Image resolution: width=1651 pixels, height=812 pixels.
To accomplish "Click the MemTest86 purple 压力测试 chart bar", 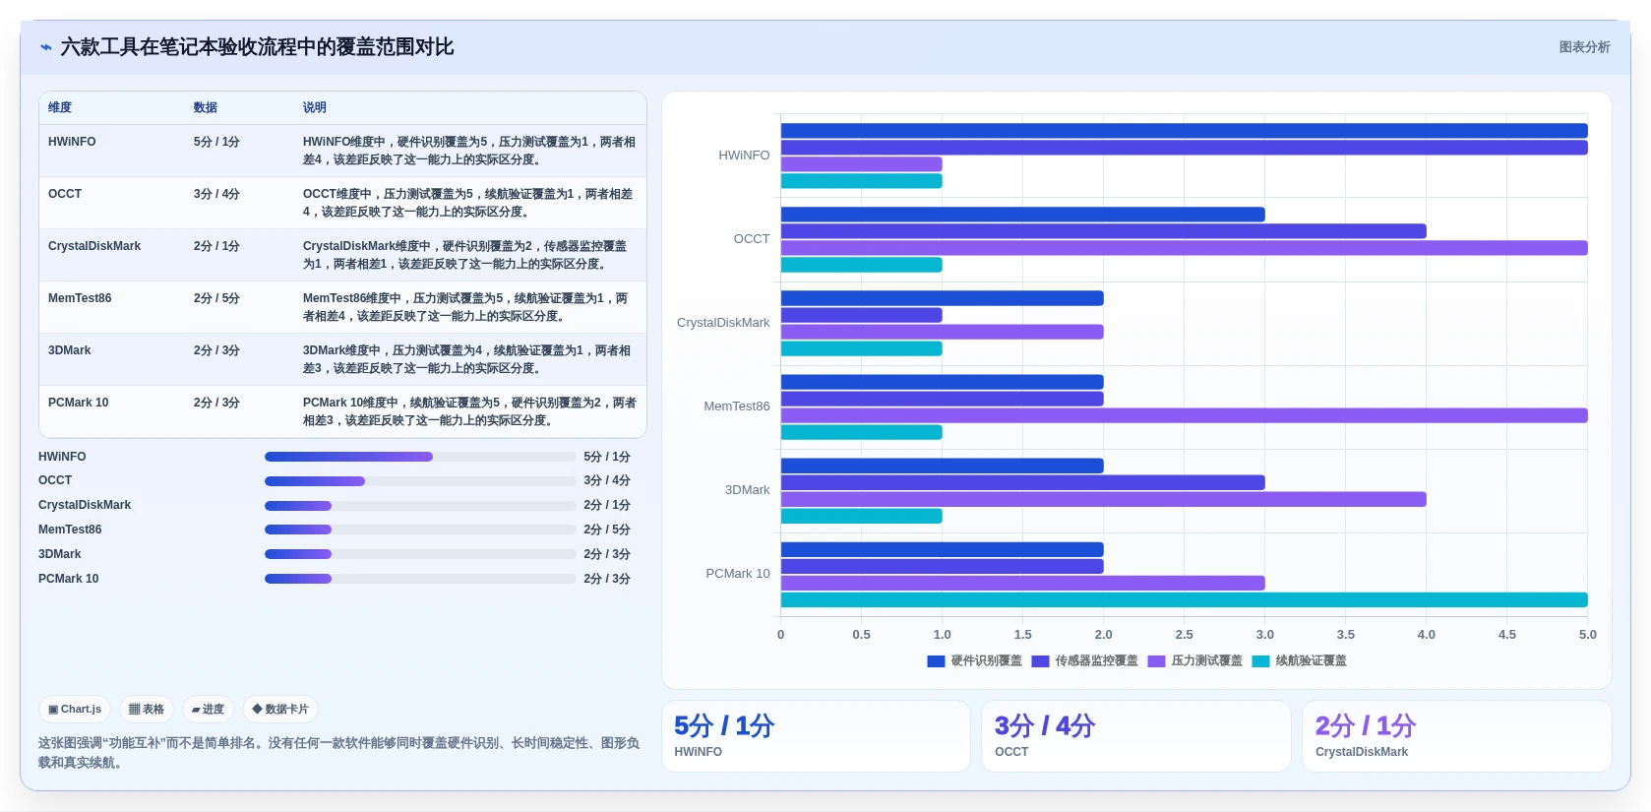I will click(x=1185, y=415).
